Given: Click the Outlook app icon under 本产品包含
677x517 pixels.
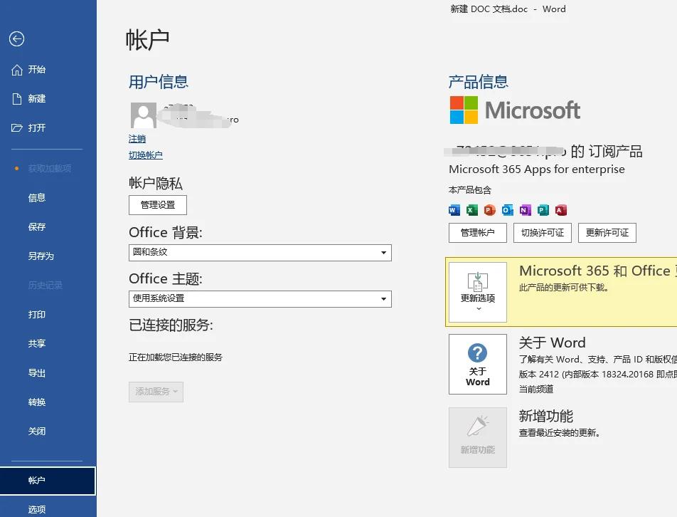Looking at the screenshot, I should [507, 210].
